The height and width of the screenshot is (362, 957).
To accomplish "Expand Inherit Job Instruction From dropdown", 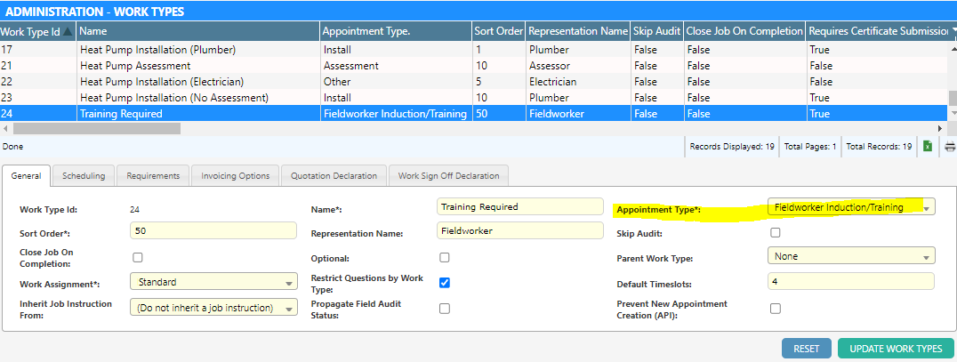I will tap(288, 309).
